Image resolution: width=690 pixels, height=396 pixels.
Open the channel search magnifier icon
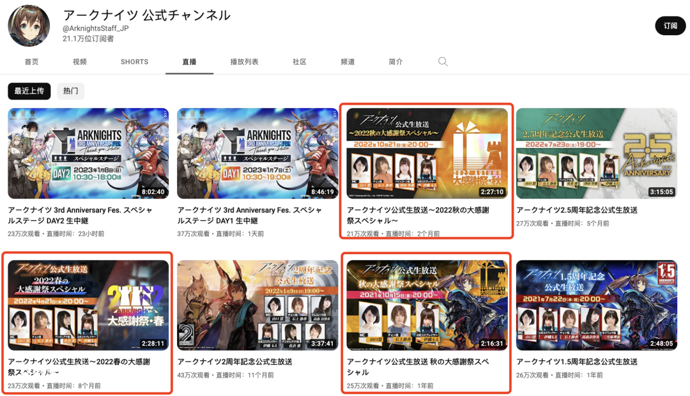[x=443, y=61]
